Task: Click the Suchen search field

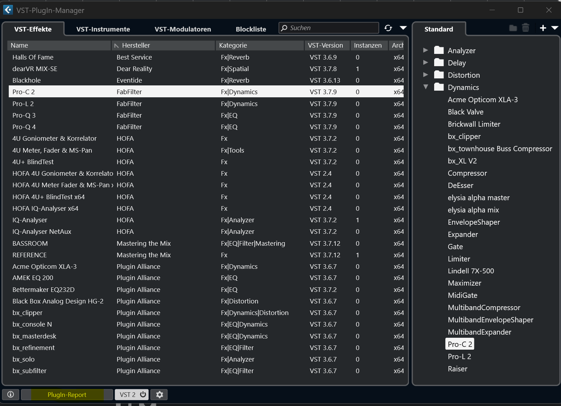Action: 333,28
